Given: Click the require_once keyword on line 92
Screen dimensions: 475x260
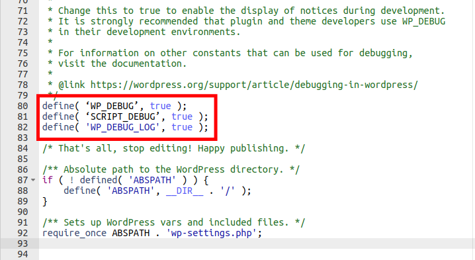Looking at the screenshot, I should [75, 233].
